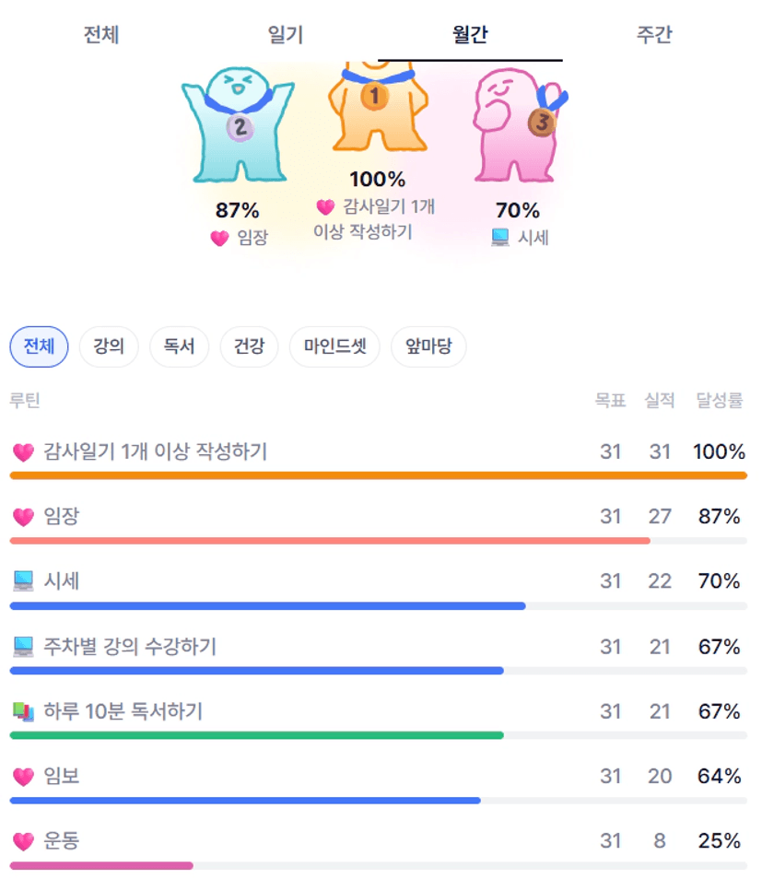
Task: Select the 앞마당 filter chip
Action: 428,347
